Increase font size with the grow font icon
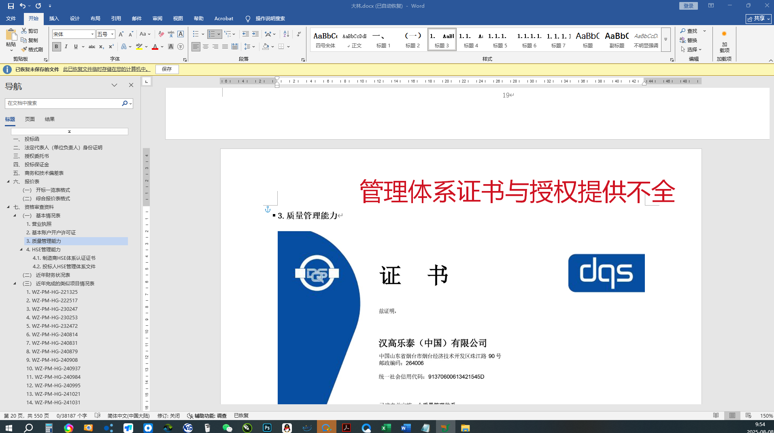Image resolution: width=774 pixels, height=433 pixels. pyautogui.click(x=121, y=34)
